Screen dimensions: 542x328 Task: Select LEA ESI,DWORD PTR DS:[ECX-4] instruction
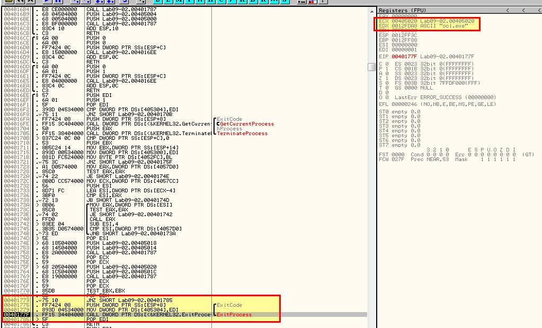coord(131,191)
